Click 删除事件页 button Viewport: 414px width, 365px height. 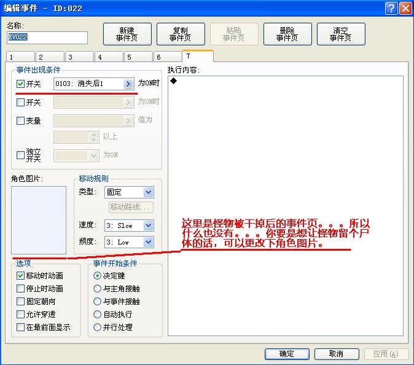[287, 34]
